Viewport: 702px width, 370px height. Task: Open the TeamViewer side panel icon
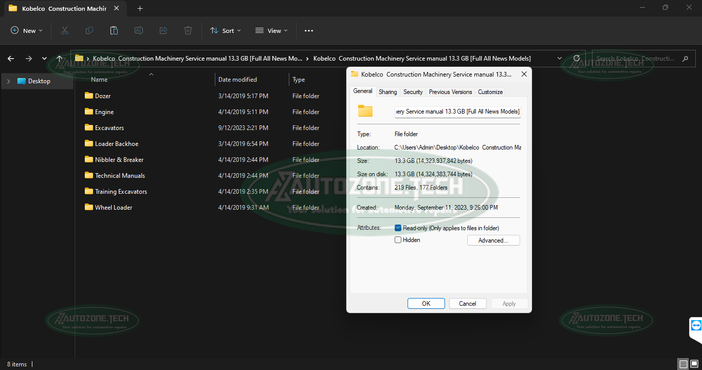point(696,325)
